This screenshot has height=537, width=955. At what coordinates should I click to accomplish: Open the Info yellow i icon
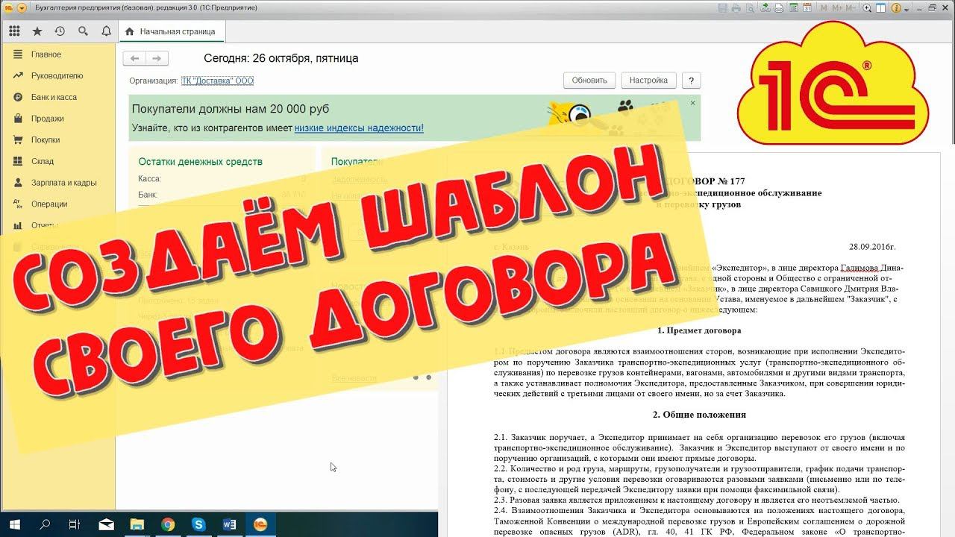point(896,7)
